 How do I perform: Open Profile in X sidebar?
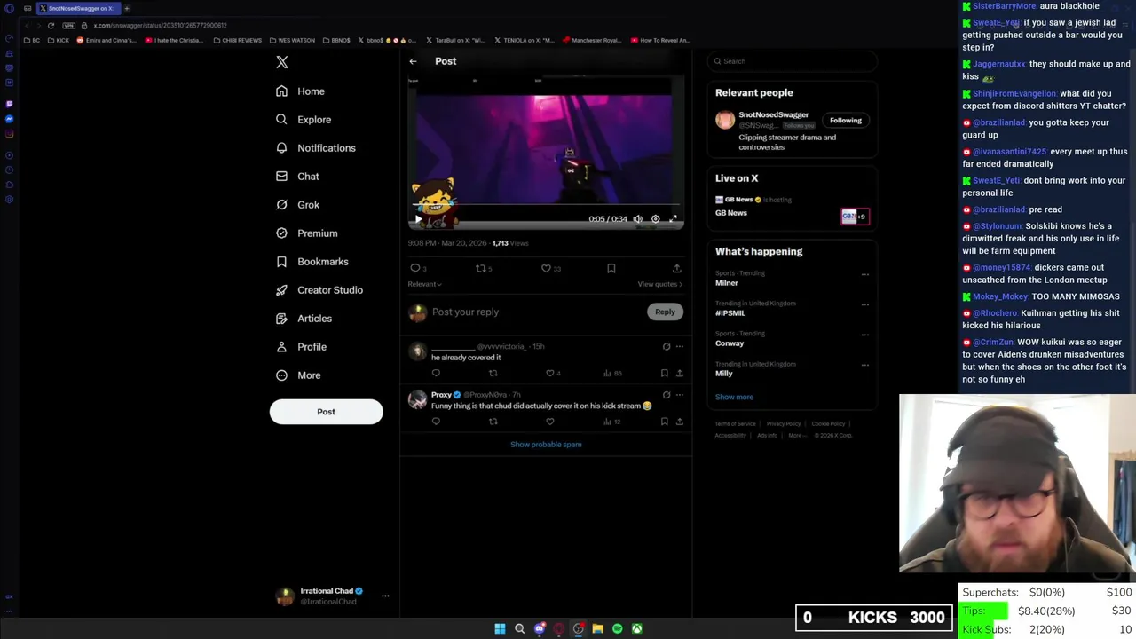tap(301, 347)
